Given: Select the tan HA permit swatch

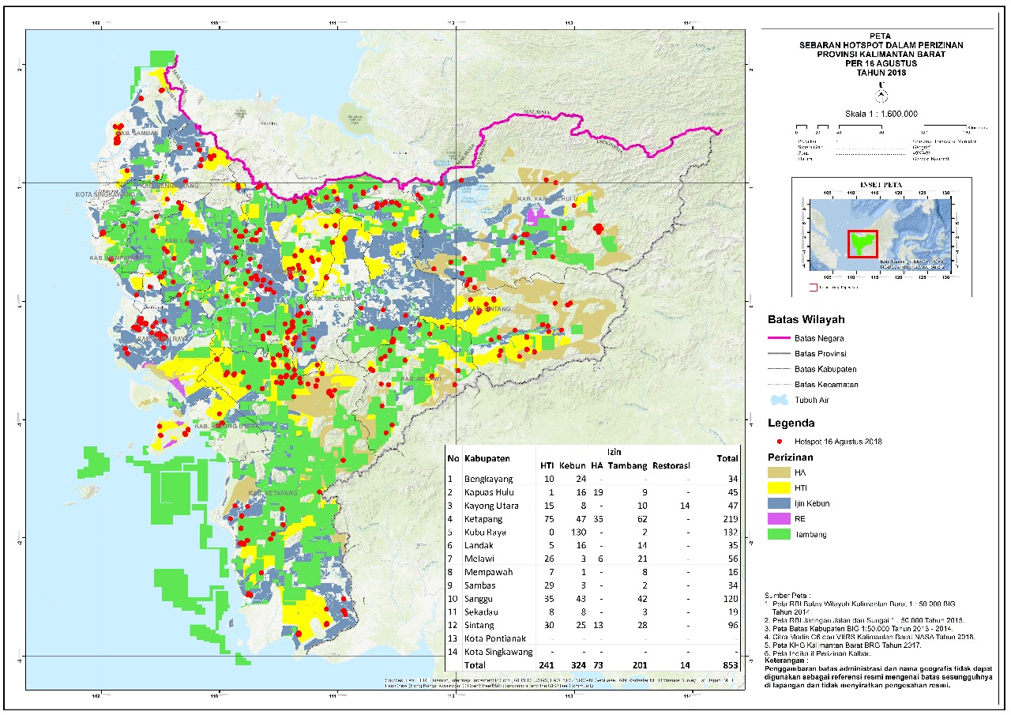Looking at the screenshot, I should click(x=780, y=472).
